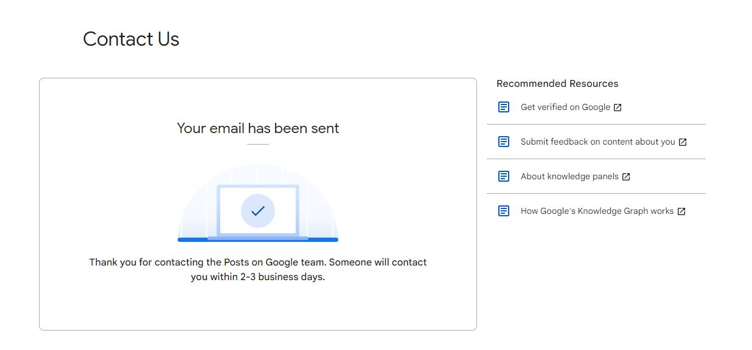Click the Contact Us page heading

(131, 39)
